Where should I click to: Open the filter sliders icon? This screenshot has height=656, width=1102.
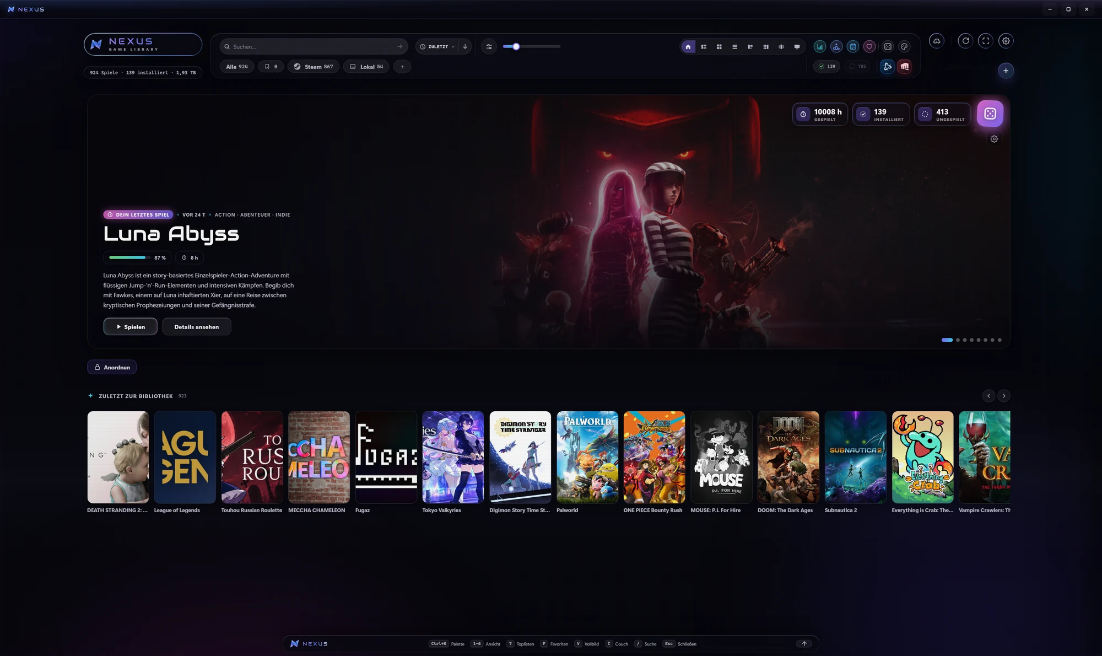point(489,47)
